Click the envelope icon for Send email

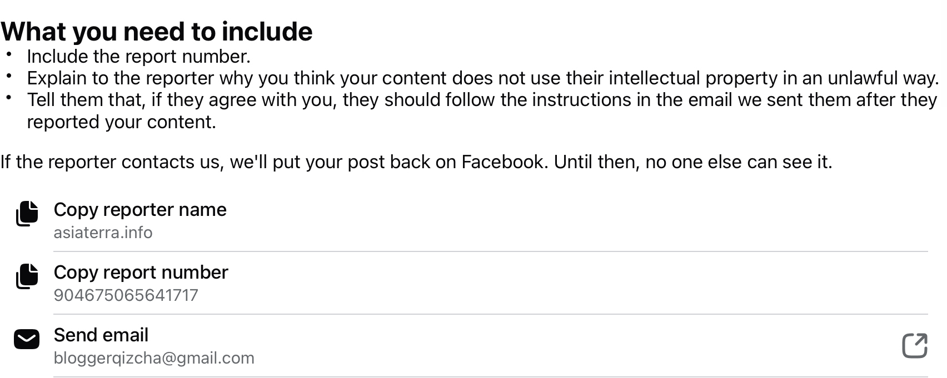pos(27,339)
